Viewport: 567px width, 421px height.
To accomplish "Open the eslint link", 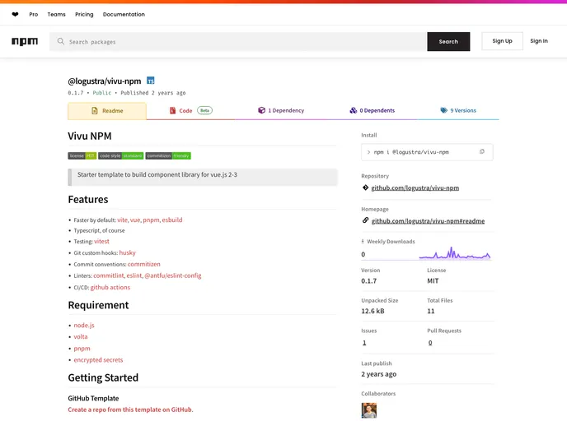I will 134,275.
